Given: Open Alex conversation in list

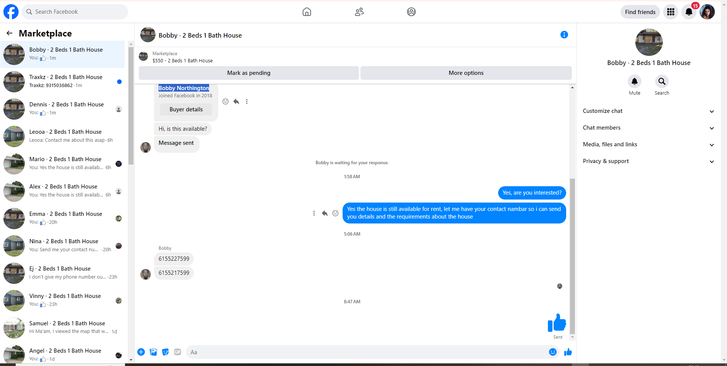Looking at the screenshot, I should coord(63,191).
